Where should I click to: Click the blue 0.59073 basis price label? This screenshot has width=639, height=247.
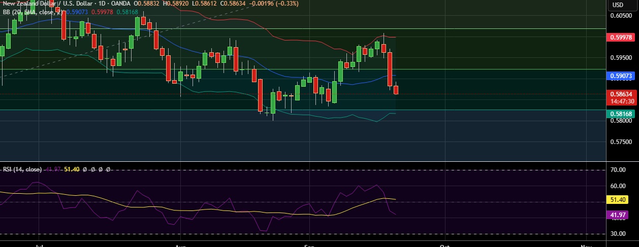click(621, 76)
